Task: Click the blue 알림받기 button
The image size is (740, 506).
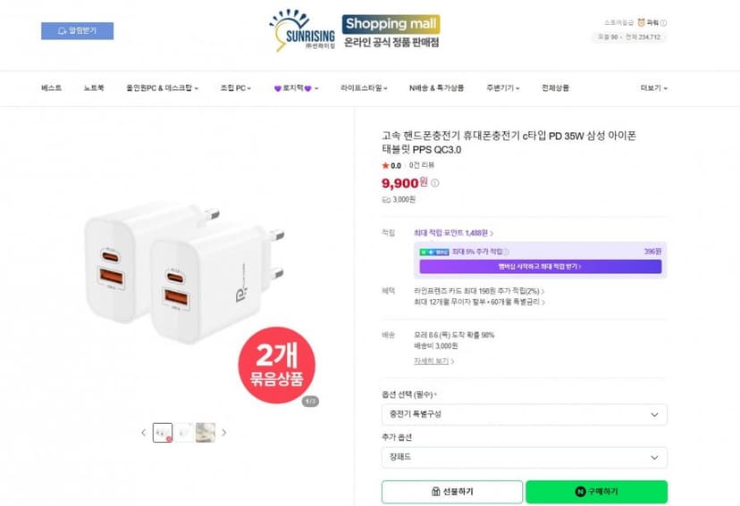Action: (x=77, y=31)
